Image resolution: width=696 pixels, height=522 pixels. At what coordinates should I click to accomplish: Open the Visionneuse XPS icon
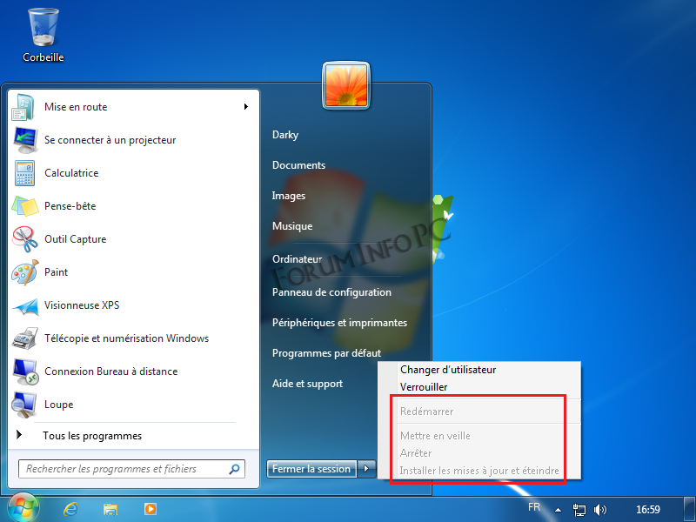click(x=25, y=306)
